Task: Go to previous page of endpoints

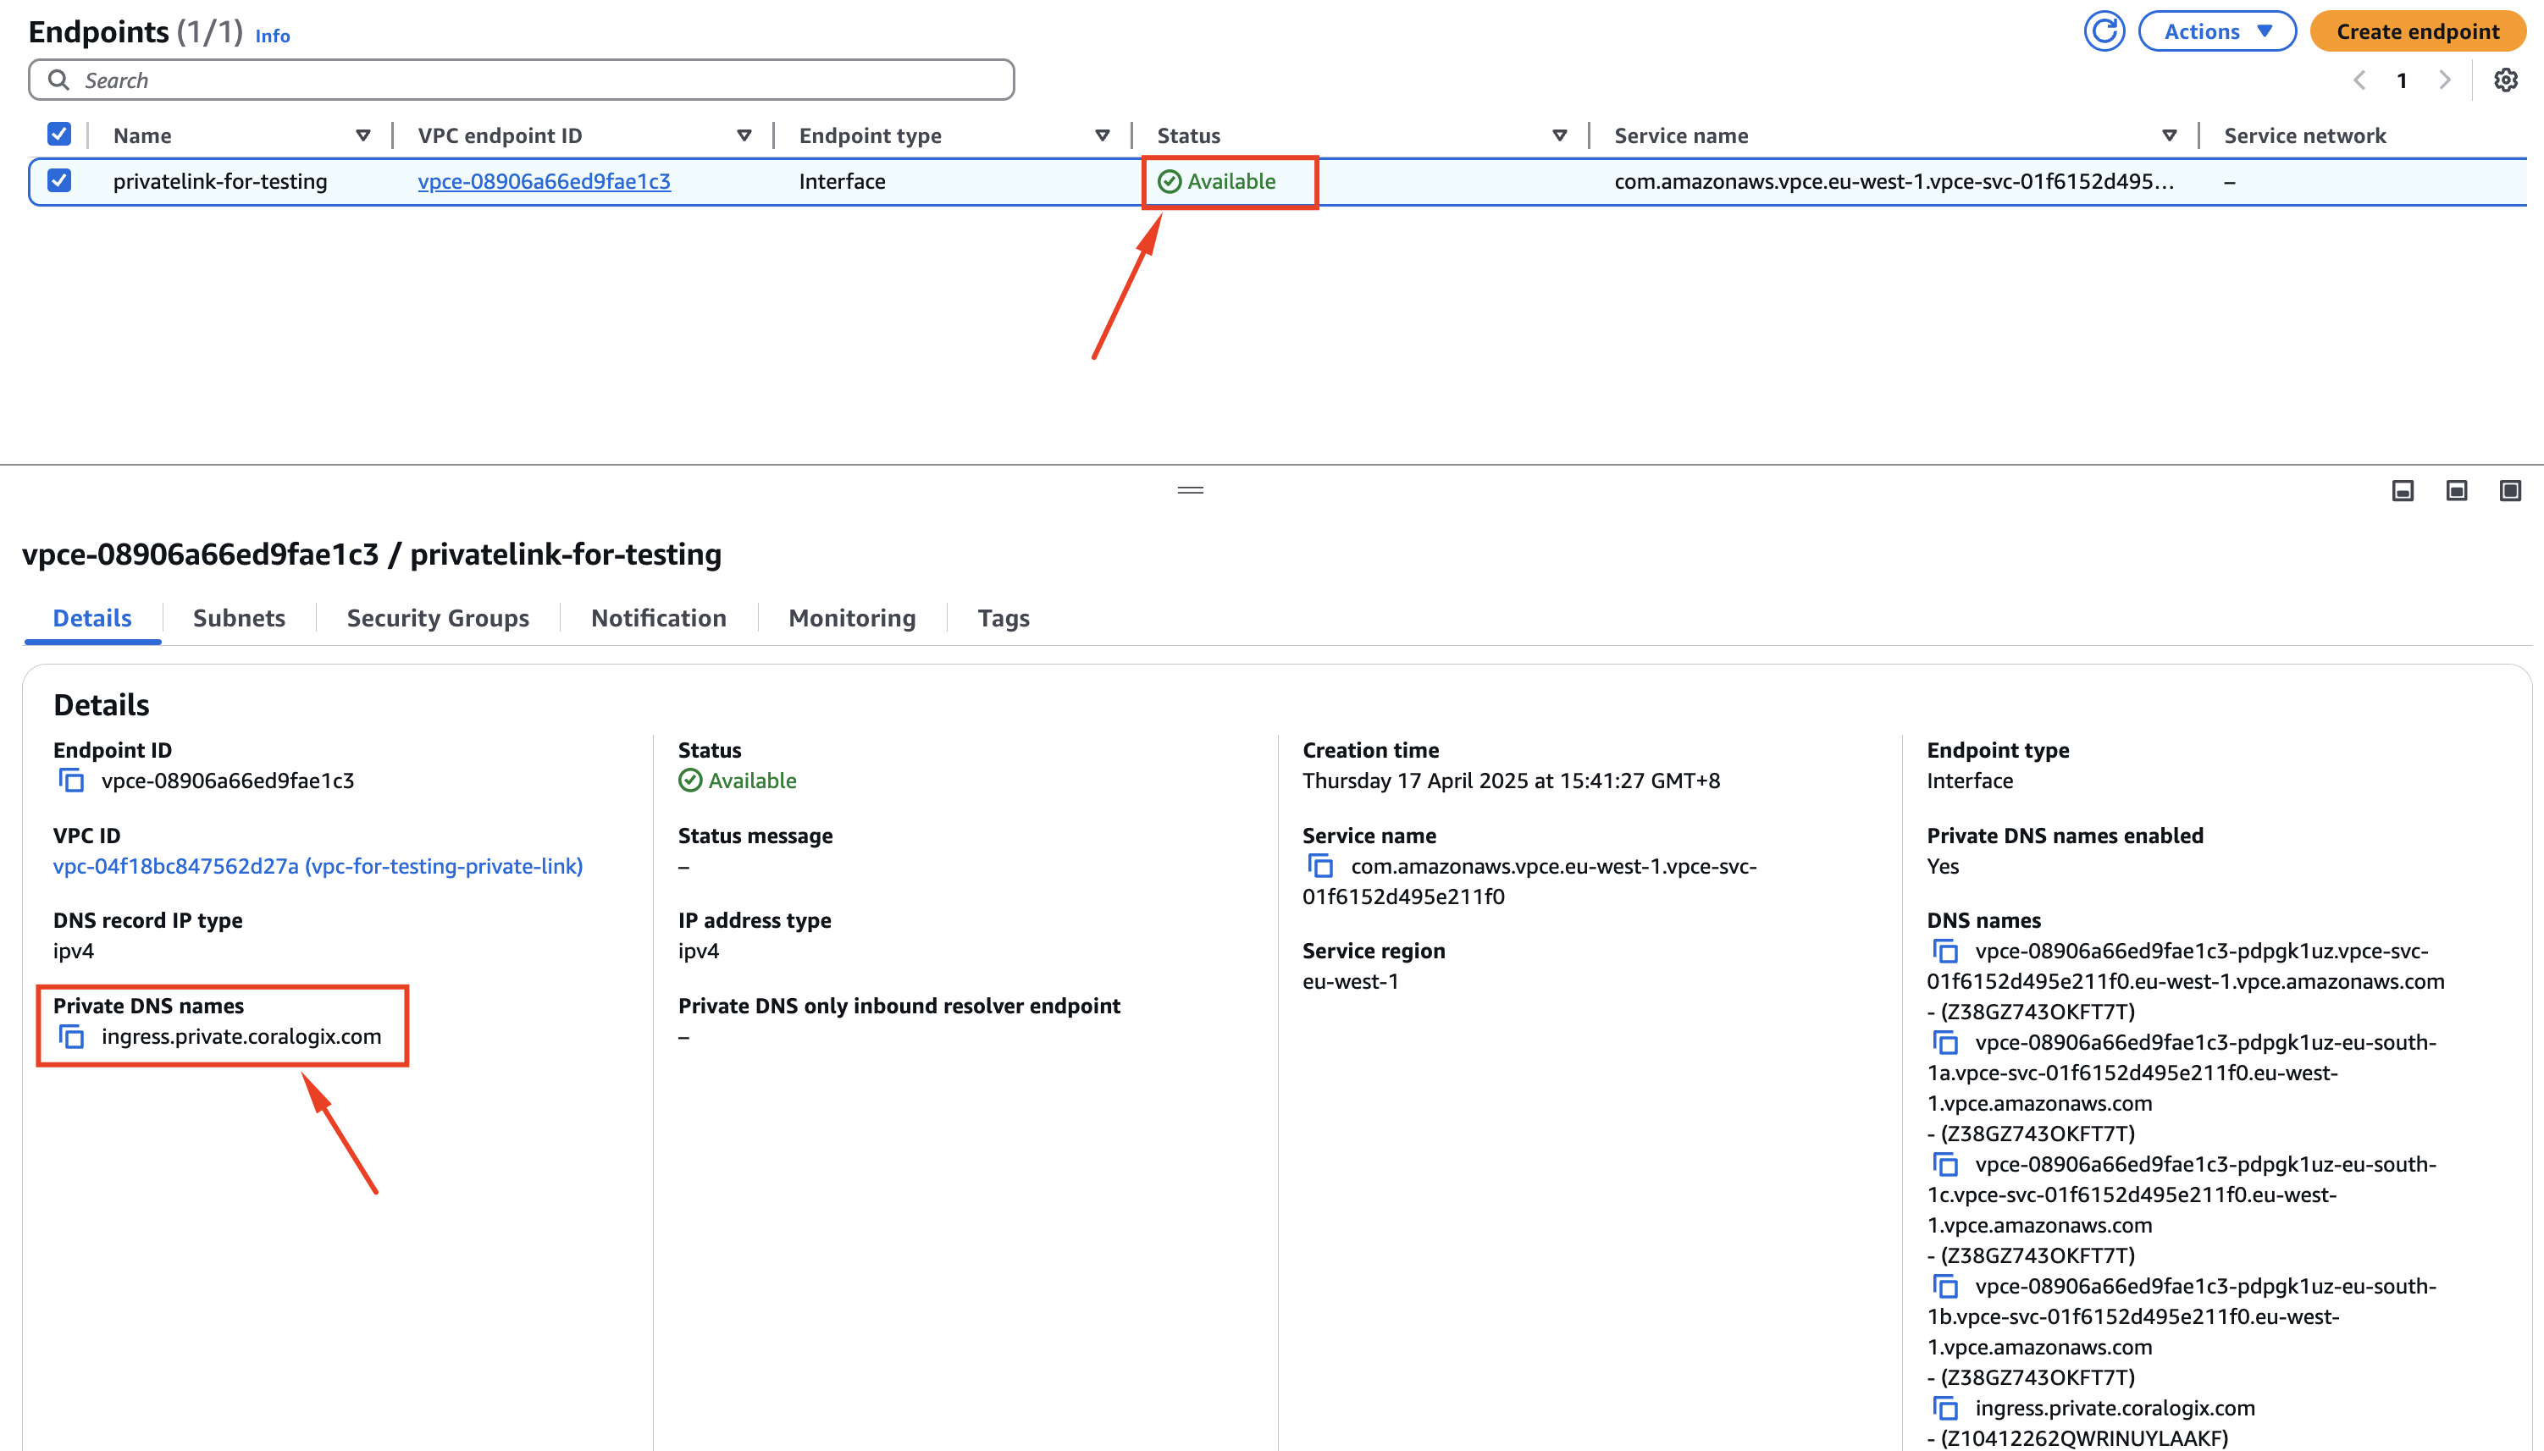Action: pos(2359,80)
